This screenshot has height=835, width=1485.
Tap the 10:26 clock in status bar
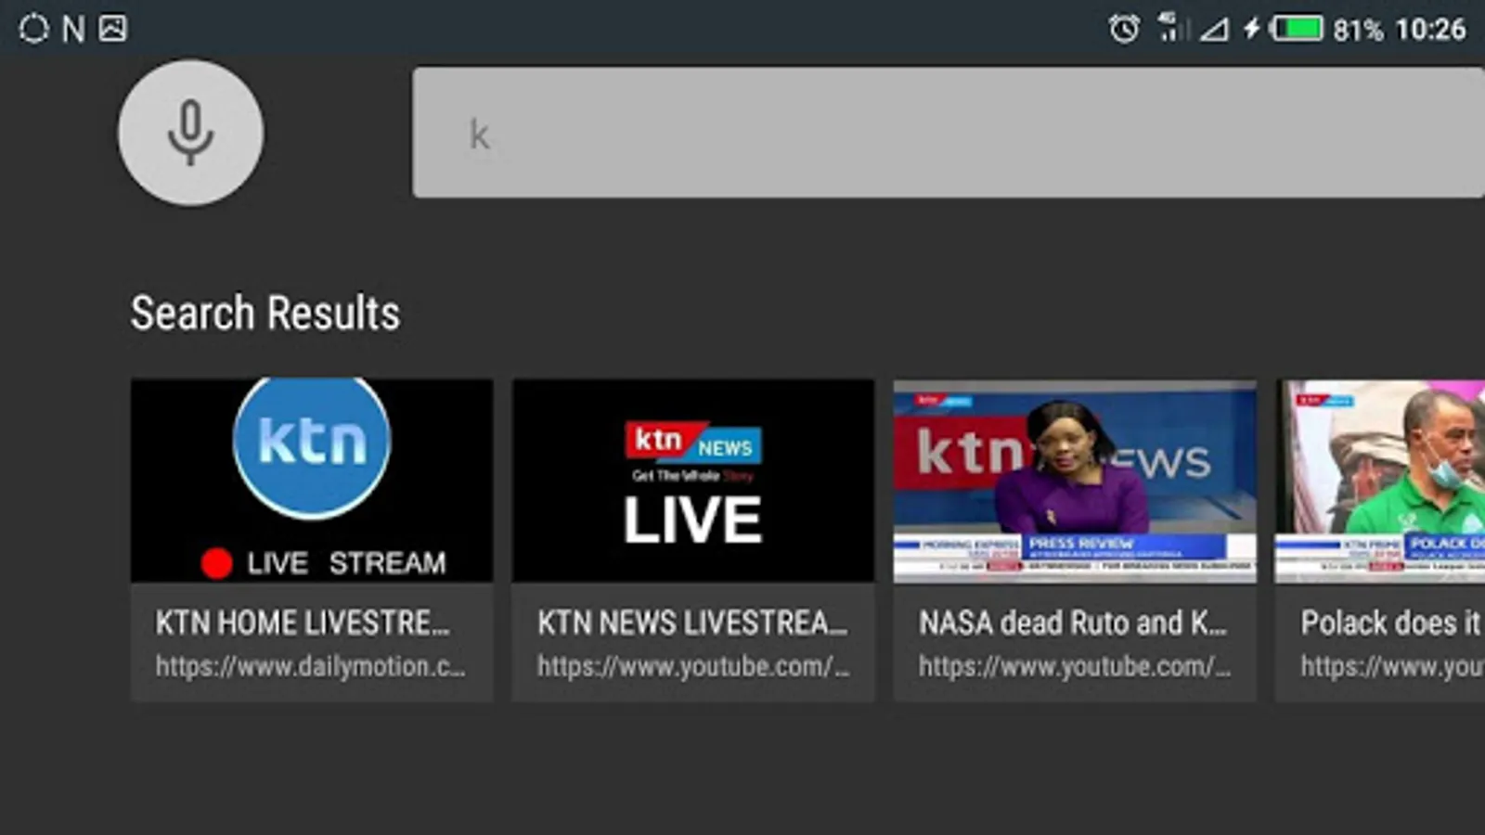(x=1431, y=30)
